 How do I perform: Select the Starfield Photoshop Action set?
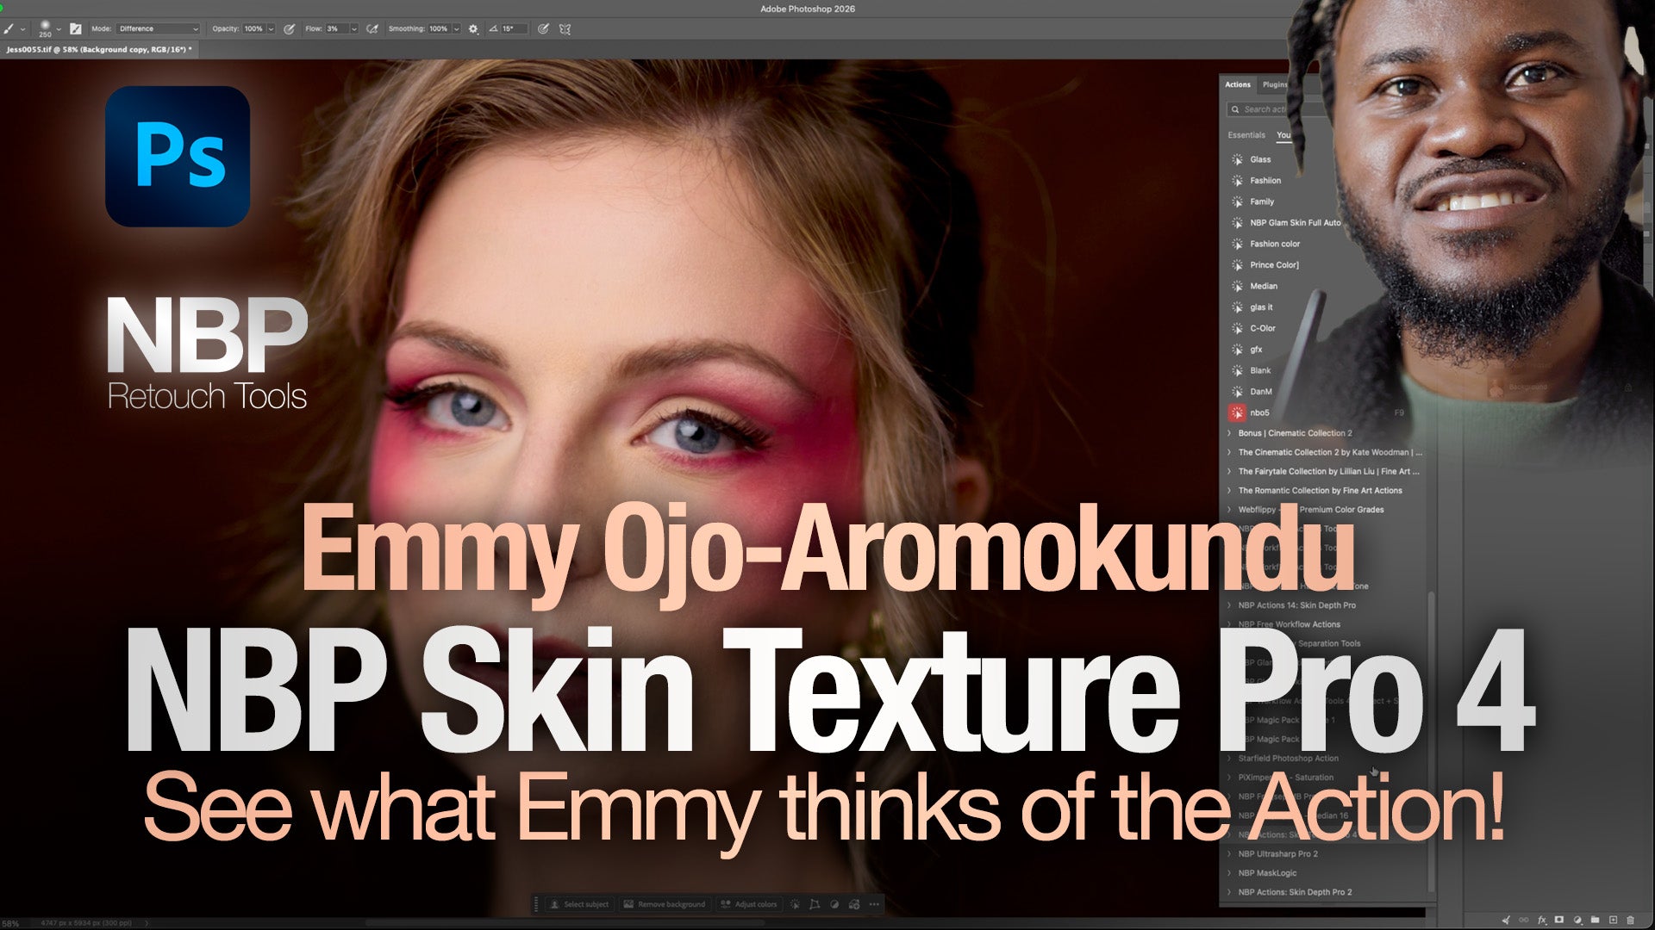[1288, 759]
